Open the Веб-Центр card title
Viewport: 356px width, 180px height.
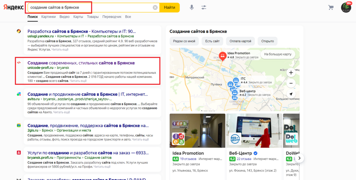point(240,153)
